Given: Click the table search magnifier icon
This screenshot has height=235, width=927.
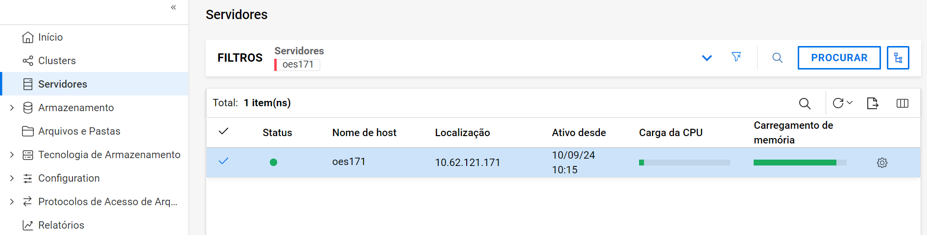Looking at the screenshot, I should (805, 103).
